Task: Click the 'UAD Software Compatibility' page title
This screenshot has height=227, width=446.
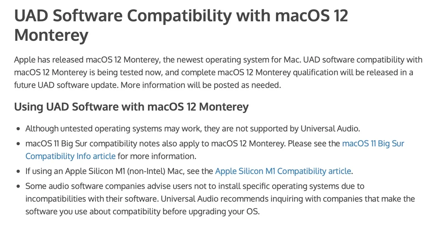Action: click(x=135, y=16)
